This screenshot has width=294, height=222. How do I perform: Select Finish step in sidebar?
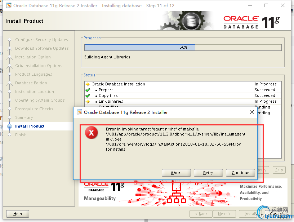click(21, 135)
